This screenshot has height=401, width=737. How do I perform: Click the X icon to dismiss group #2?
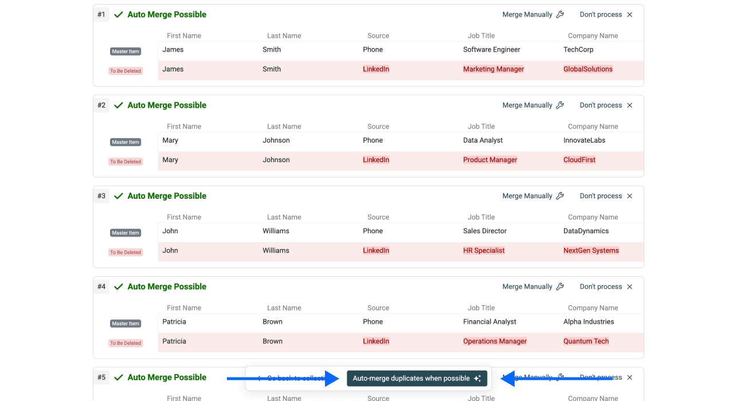tap(629, 105)
